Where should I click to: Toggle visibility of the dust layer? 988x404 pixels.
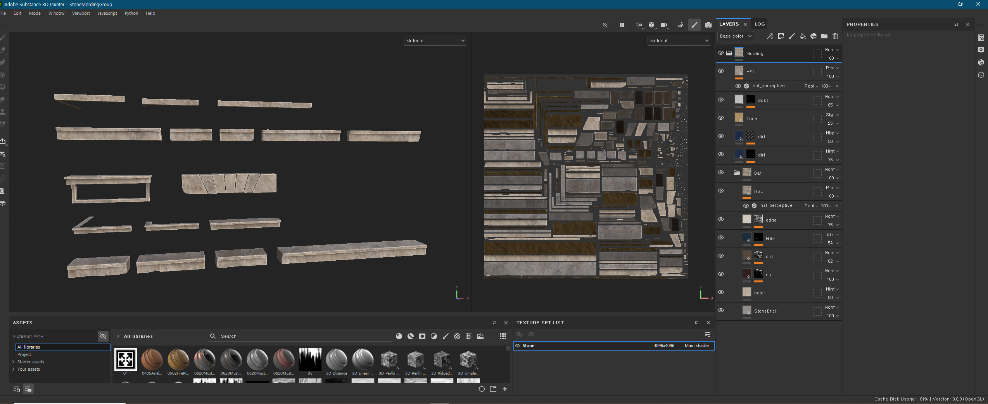(x=721, y=100)
